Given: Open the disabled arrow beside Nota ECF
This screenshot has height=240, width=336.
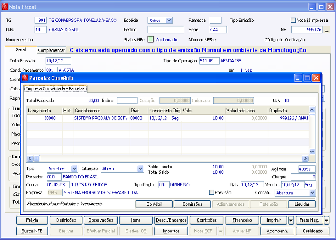Looking at the screenshot, I should 221,231.
